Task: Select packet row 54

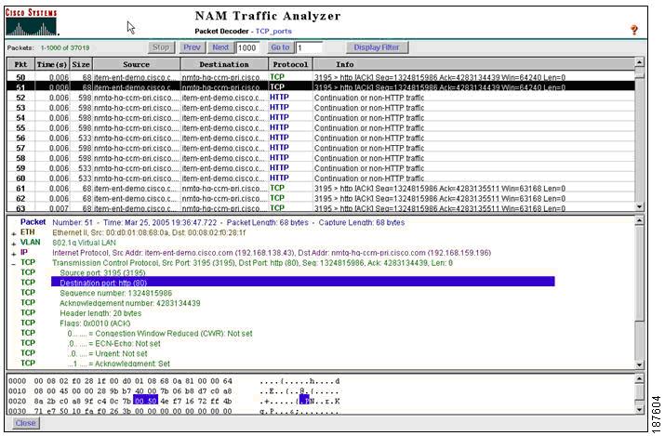Action: [x=321, y=118]
